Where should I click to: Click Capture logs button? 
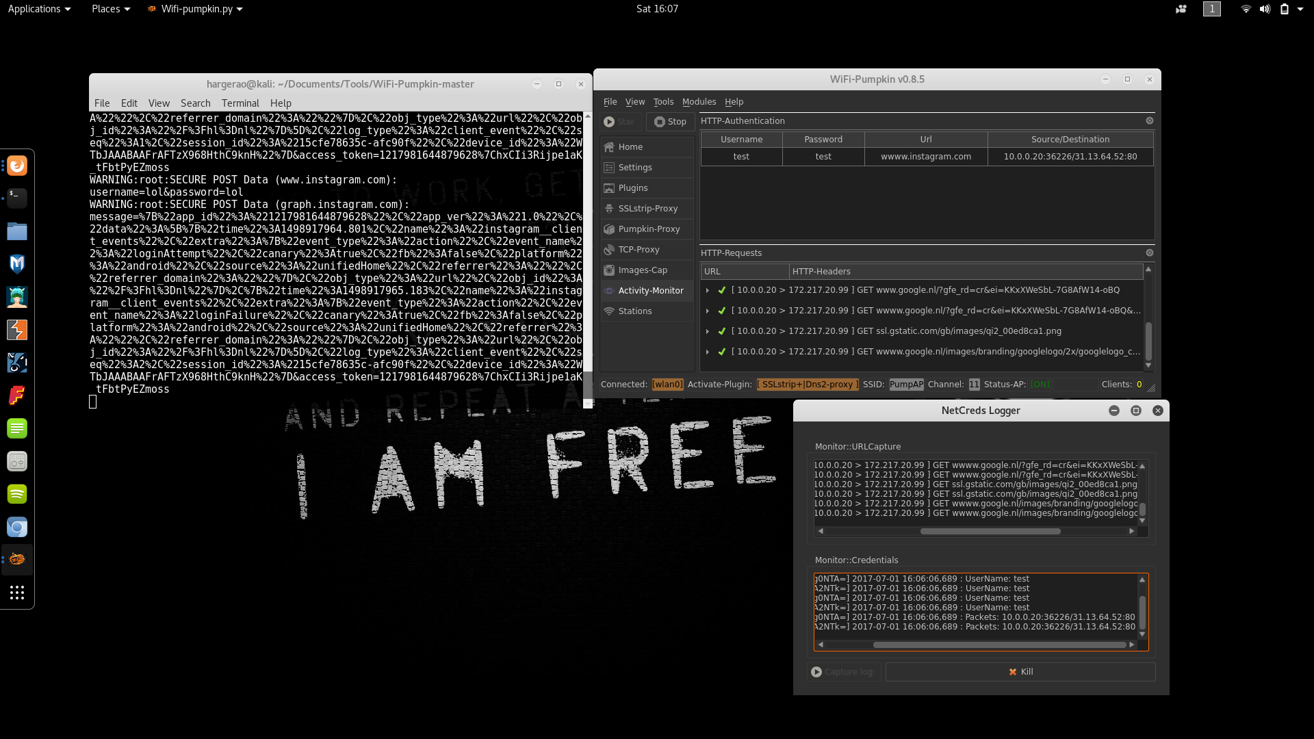tap(843, 672)
